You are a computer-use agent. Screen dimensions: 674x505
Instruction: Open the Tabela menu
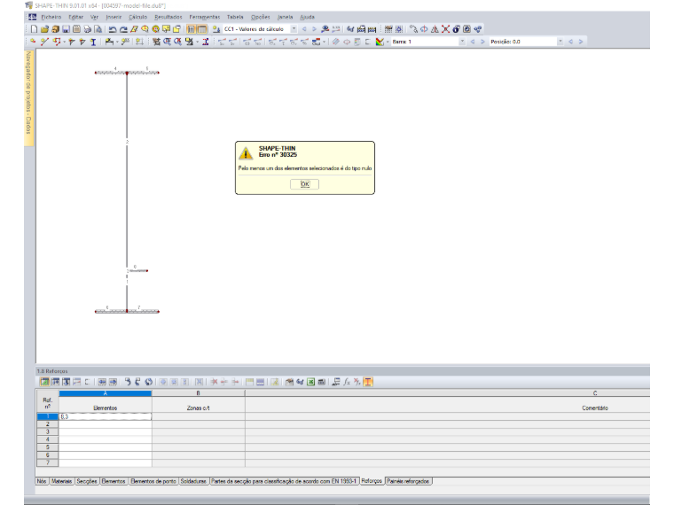235,17
